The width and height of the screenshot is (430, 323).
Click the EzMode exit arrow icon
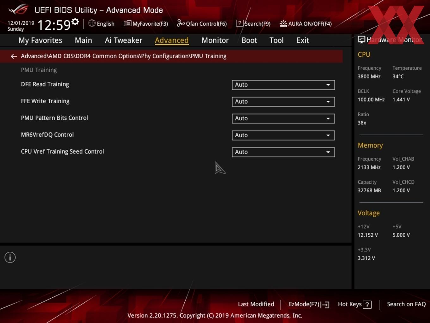[x=325, y=305]
